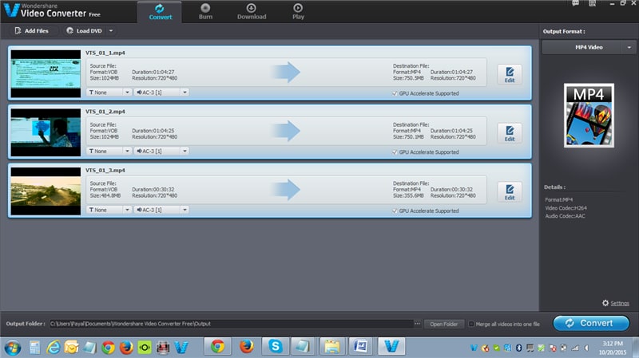Edit the VTS_01_2.mp4 video
The height and width of the screenshot is (358, 639).
click(x=510, y=133)
